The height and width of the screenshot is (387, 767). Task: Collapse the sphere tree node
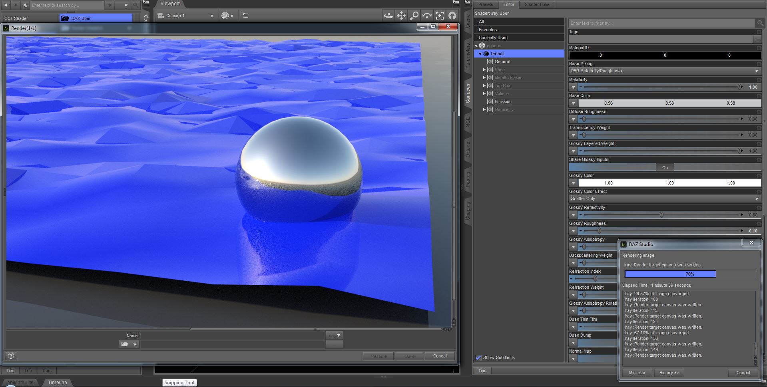click(476, 46)
